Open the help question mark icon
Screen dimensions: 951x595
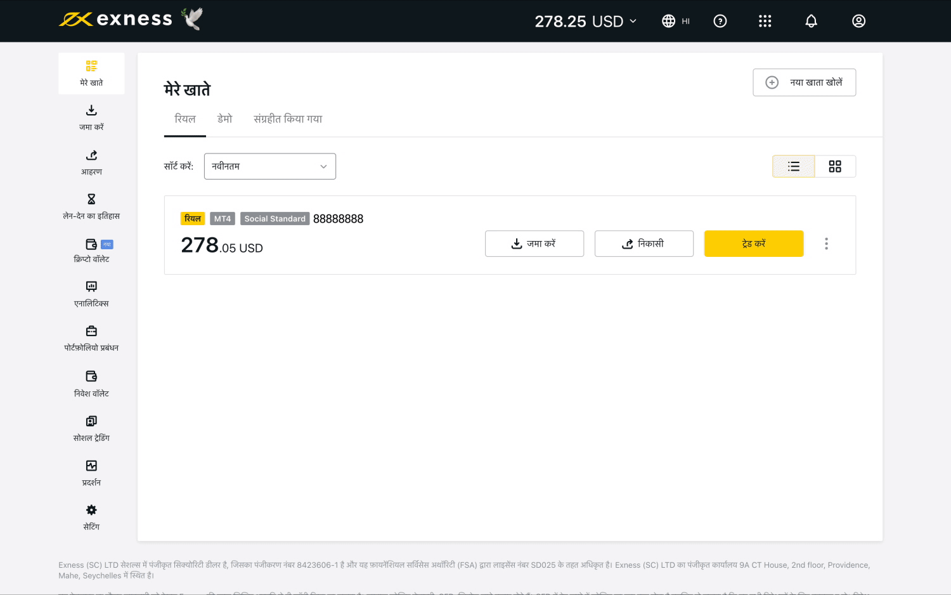720,21
